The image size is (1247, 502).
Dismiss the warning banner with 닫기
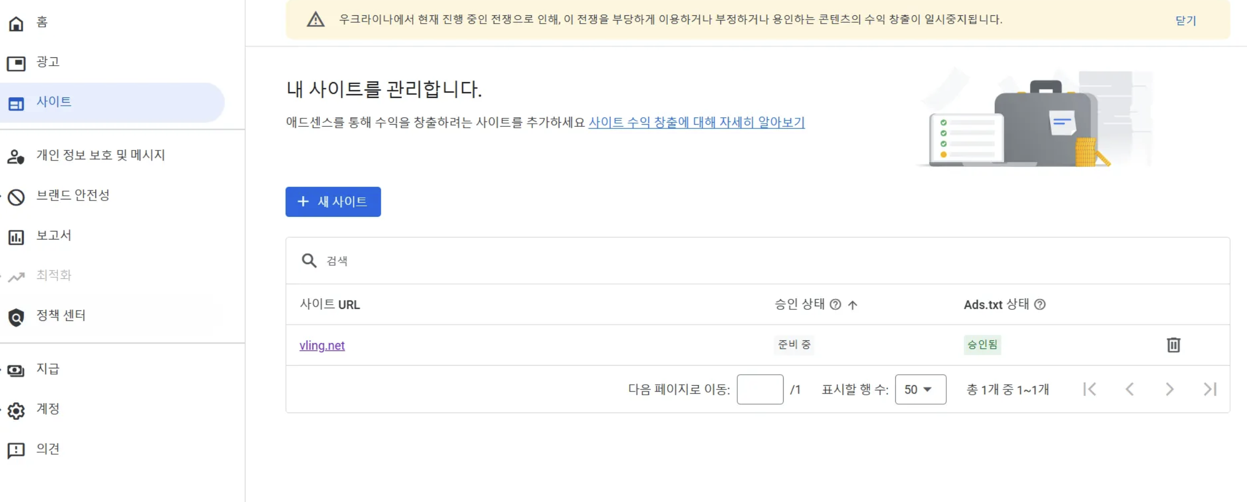coord(1185,21)
